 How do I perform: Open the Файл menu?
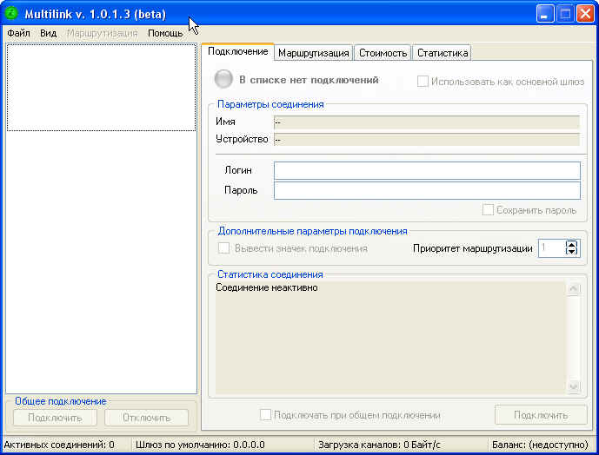click(x=18, y=33)
